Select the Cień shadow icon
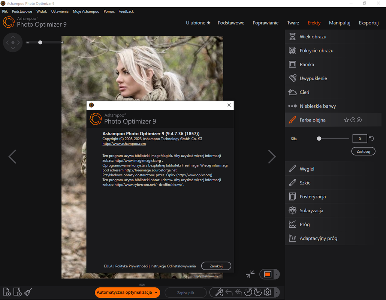The width and height of the screenshot is (386, 300). click(x=292, y=92)
